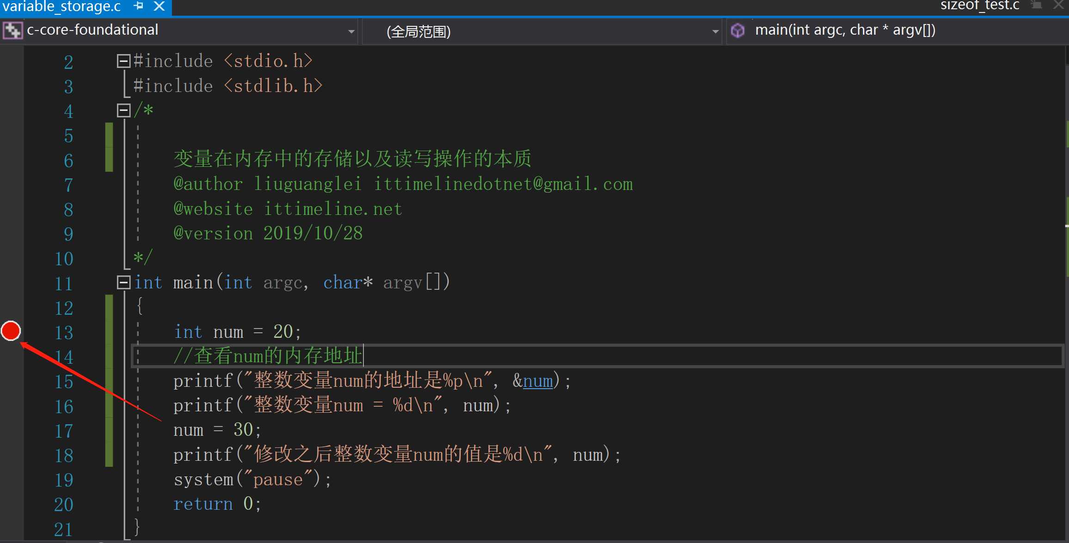Click the close icon on variable_storage.c tab

coord(158,7)
